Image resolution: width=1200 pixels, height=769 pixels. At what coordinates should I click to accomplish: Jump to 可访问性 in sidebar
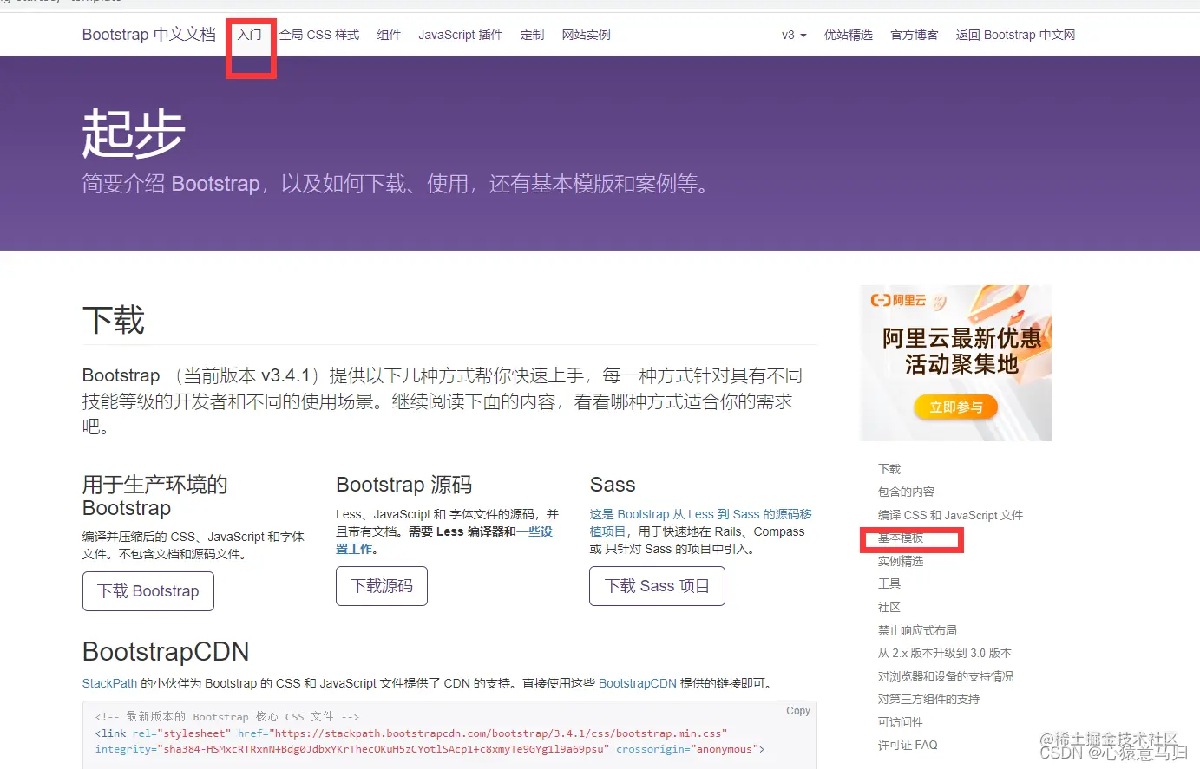[x=901, y=722]
